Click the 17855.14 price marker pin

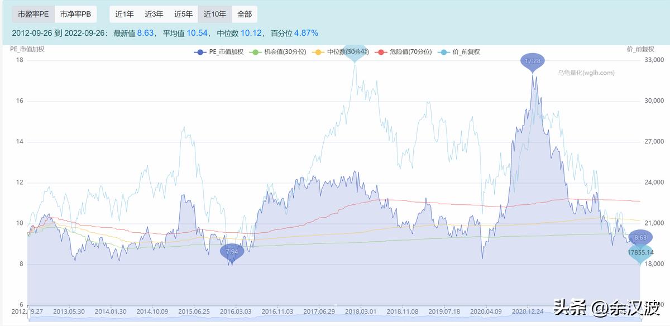tap(640, 253)
